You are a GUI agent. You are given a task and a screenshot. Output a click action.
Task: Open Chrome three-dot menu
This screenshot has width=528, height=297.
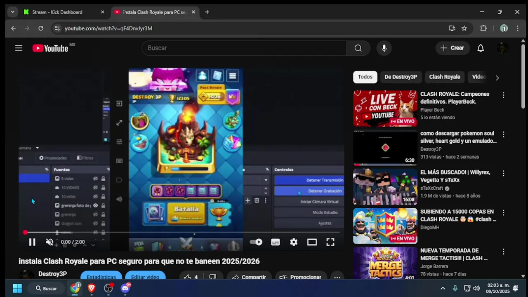[x=518, y=28]
